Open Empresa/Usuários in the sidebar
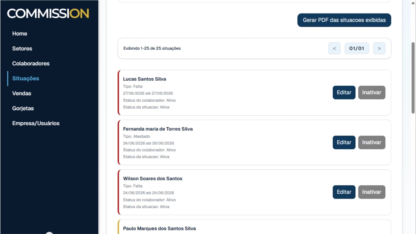Image resolution: width=416 pixels, height=234 pixels. coord(36,123)
